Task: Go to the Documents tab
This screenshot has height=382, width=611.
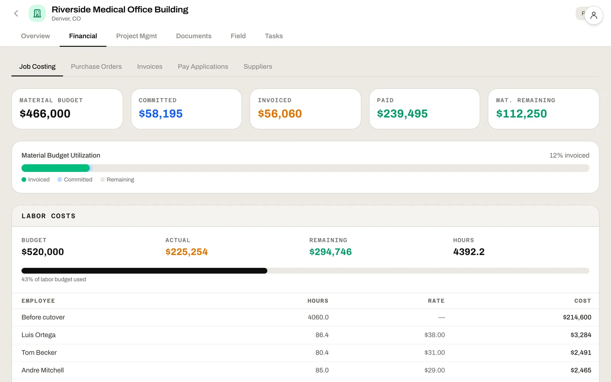Action: [194, 36]
